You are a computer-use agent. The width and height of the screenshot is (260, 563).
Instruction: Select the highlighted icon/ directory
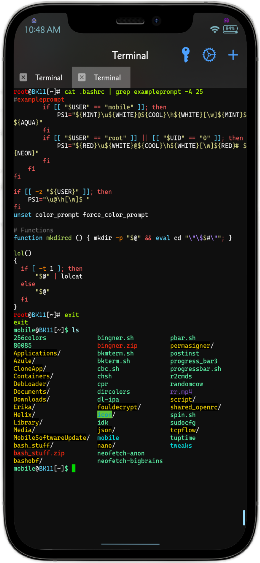click(106, 415)
